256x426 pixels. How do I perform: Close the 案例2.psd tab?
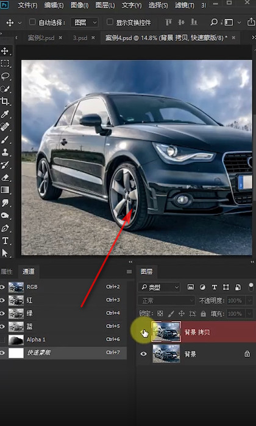[x=60, y=38]
